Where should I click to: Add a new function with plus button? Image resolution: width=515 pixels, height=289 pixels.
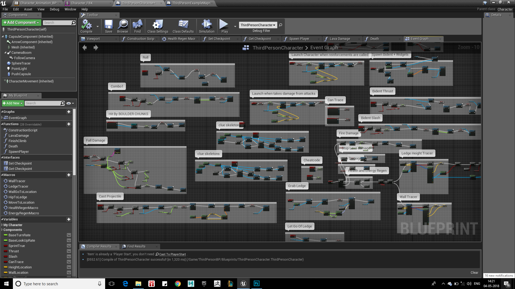[69, 124]
